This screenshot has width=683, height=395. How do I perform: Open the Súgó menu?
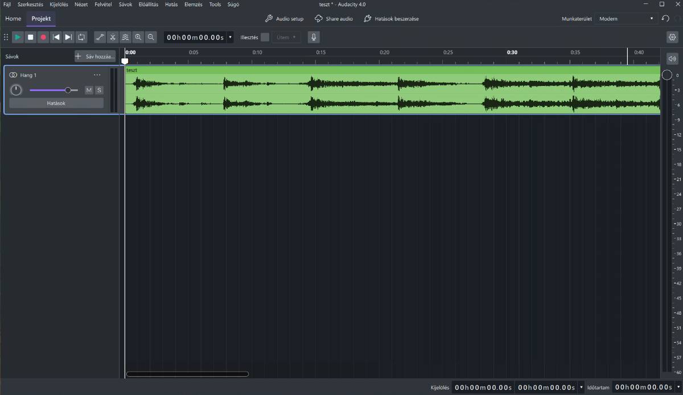pos(233,5)
